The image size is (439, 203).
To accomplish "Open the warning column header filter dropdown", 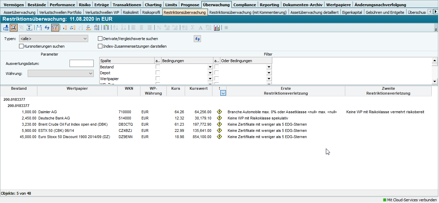I will [223, 93].
